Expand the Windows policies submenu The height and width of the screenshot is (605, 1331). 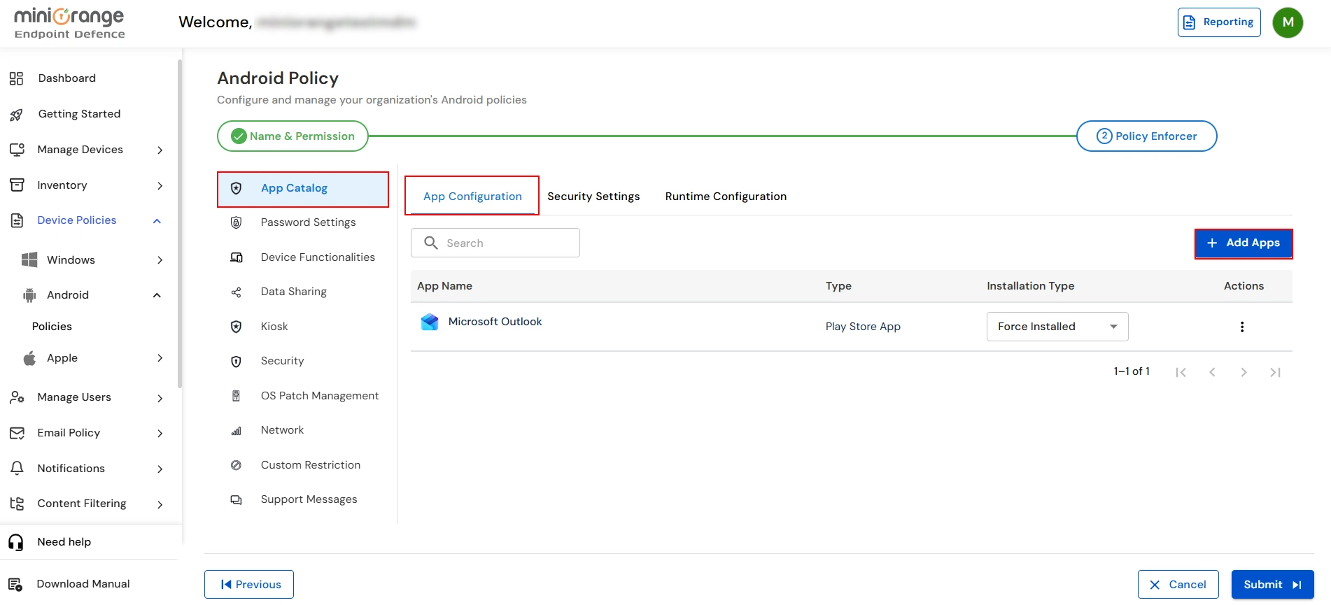pos(160,260)
